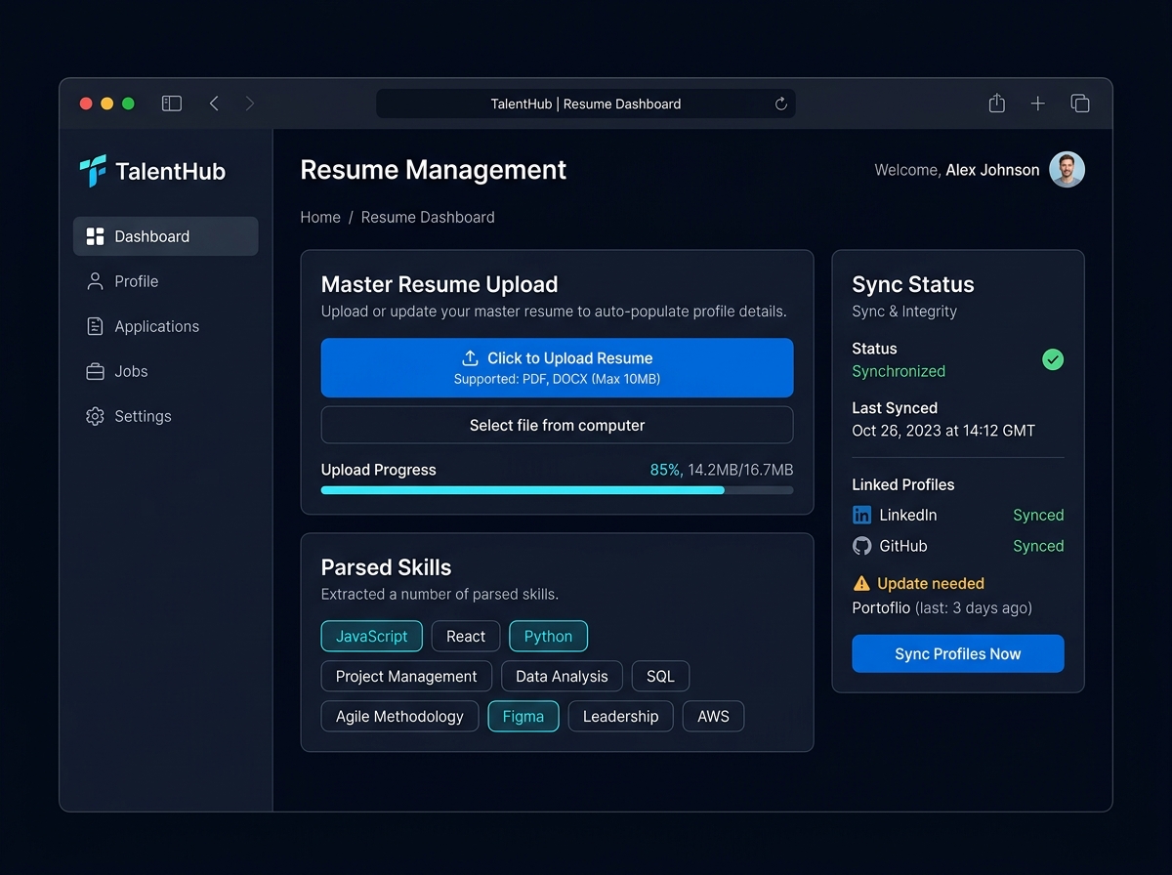This screenshot has height=875, width=1172.
Task: Toggle the React skill chip
Action: pyautogui.click(x=466, y=636)
